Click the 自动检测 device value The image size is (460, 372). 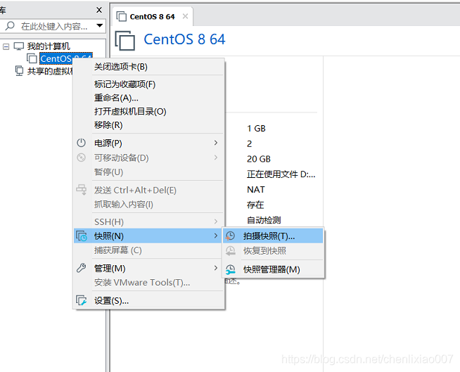click(x=264, y=220)
